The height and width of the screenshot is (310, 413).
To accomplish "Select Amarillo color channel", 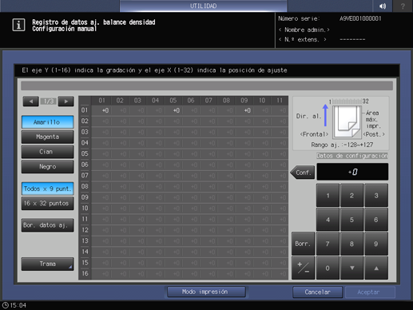I will pos(47,122).
